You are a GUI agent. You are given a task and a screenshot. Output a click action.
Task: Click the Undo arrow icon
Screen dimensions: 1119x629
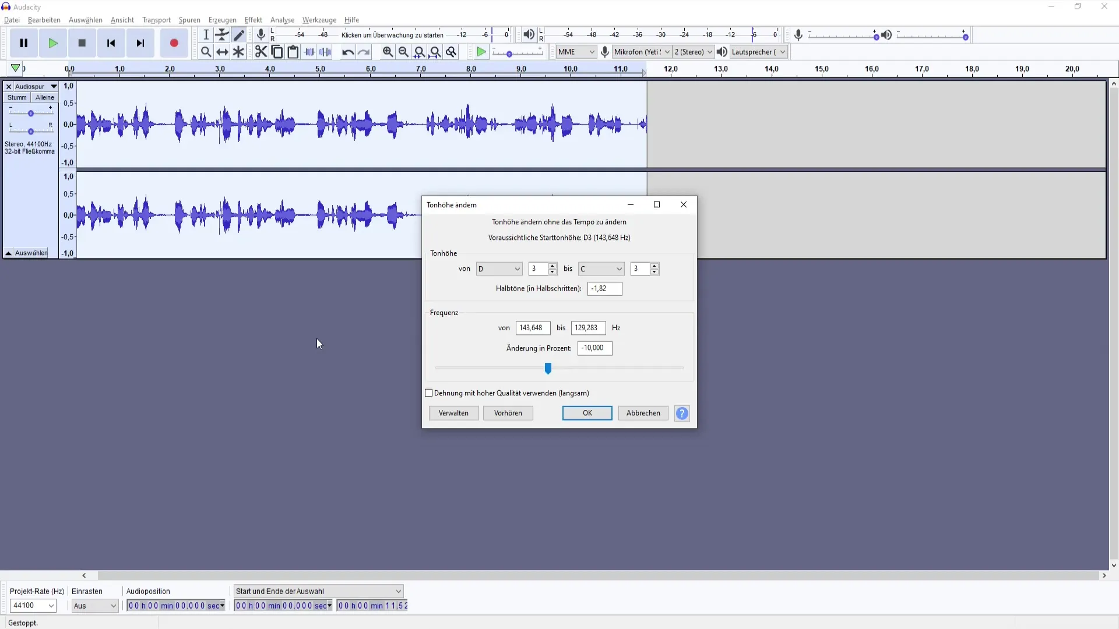(348, 52)
